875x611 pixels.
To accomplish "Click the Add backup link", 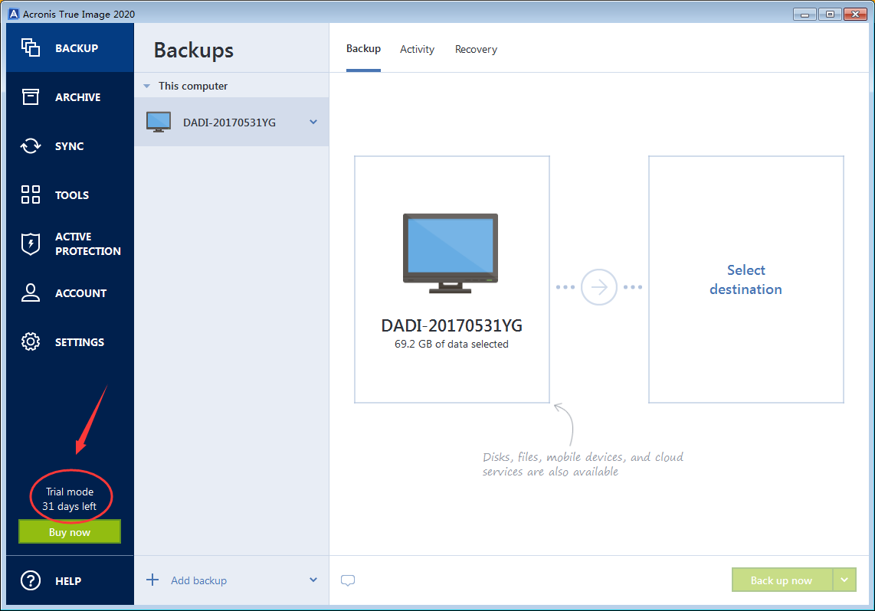I will (x=198, y=580).
